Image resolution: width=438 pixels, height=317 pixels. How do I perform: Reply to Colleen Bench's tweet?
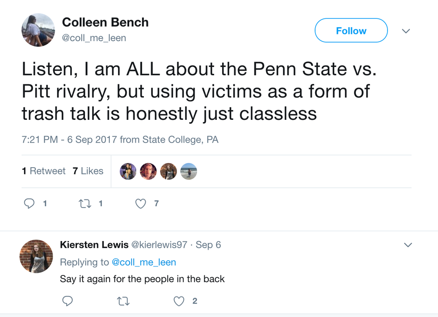tap(29, 204)
